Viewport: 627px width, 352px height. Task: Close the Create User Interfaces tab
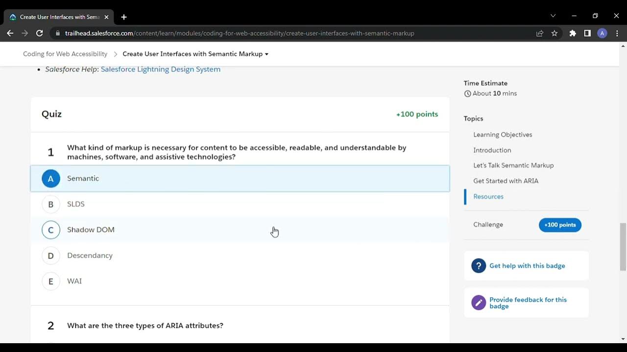106,17
